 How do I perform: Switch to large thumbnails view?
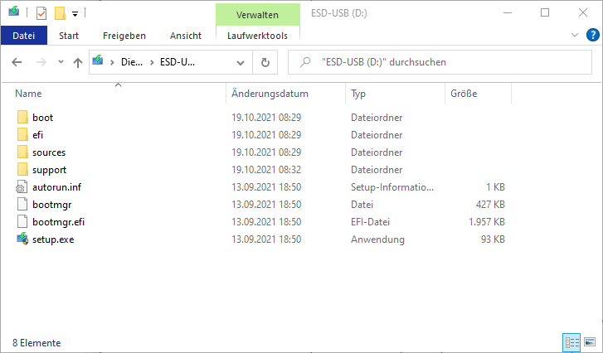pos(590,342)
